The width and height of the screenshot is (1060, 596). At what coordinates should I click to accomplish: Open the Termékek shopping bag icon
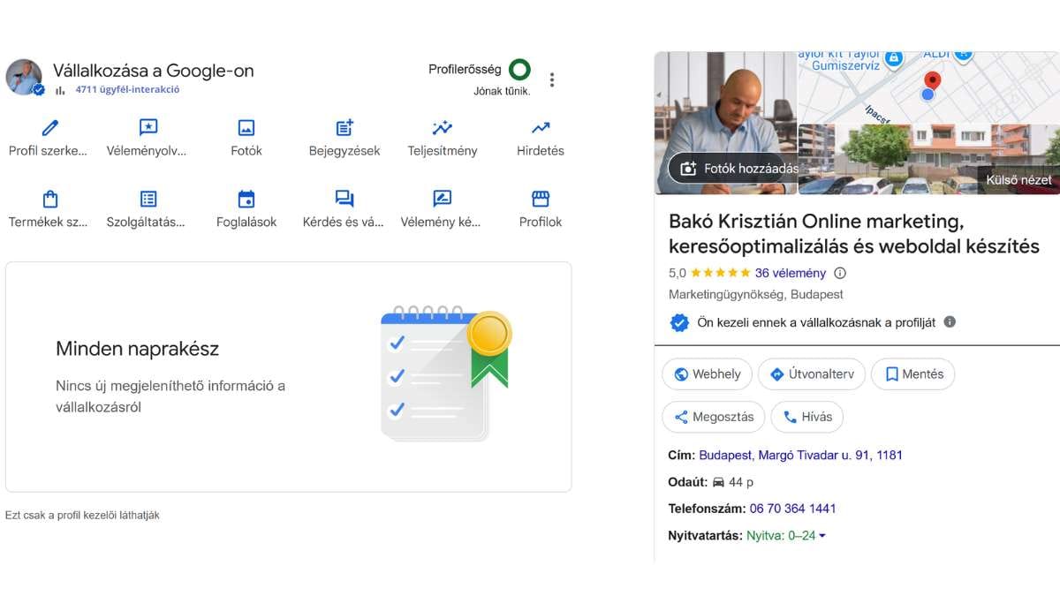[49, 200]
